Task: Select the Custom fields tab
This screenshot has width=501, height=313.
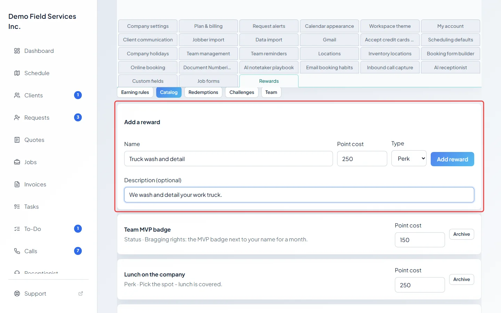Action: tap(148, 81)
